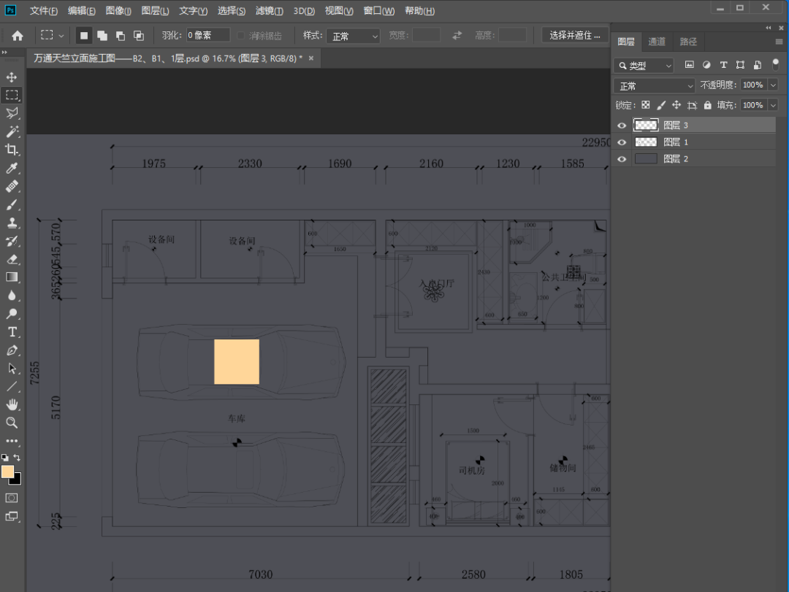The image size is (789, 592).
Task: Open the Layers panel options menu
Action: pos(779,42)
